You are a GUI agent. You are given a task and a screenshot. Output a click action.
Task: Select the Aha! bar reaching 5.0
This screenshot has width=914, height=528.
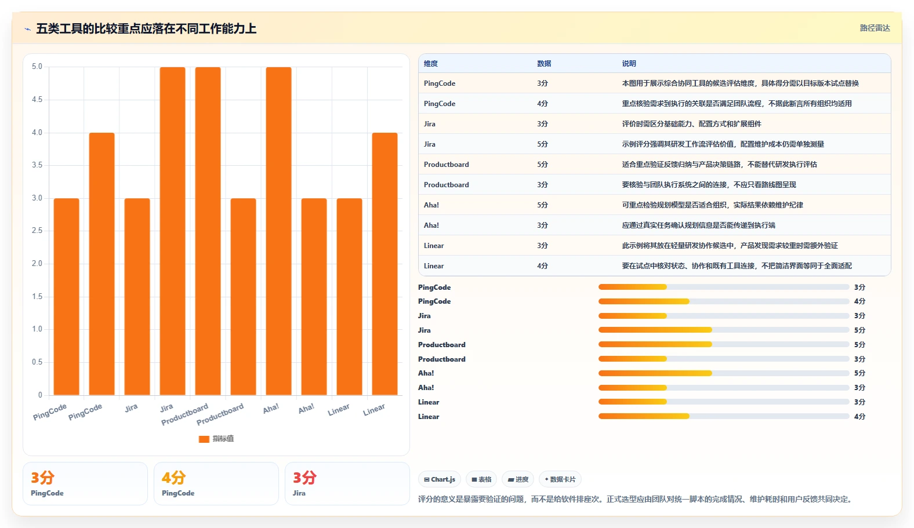[279, 231]
